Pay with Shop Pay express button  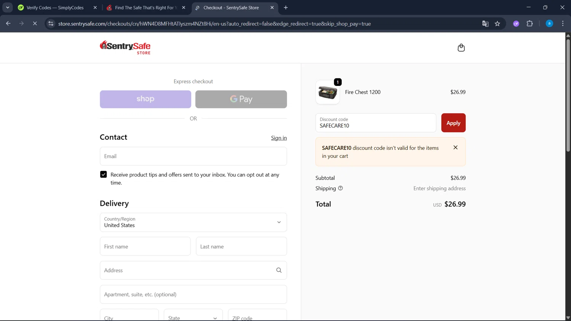[145, 99]
